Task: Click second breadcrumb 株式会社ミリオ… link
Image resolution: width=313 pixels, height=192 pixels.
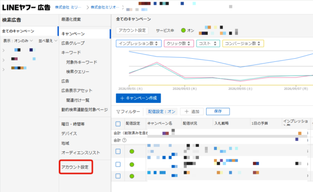Action: [105, 7]
